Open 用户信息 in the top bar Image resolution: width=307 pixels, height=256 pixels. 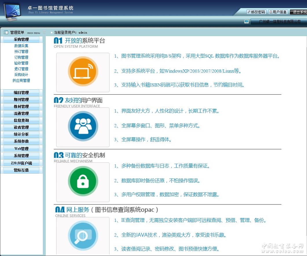278,12
